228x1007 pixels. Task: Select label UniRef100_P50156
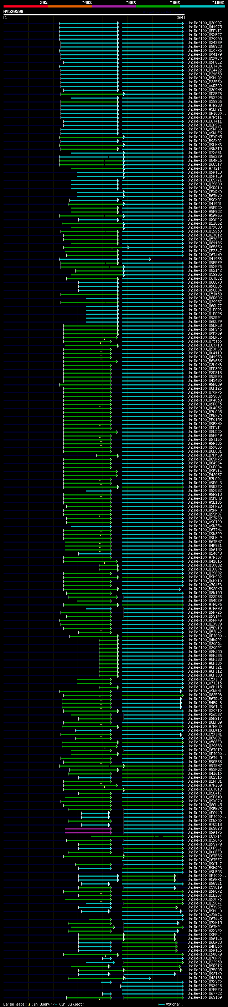[204, 420]
